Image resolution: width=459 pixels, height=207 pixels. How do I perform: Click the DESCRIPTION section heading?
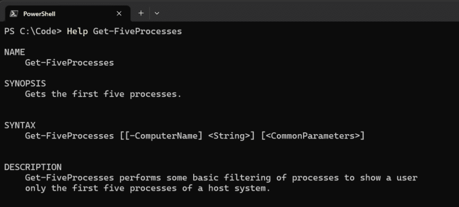[33, 167]
